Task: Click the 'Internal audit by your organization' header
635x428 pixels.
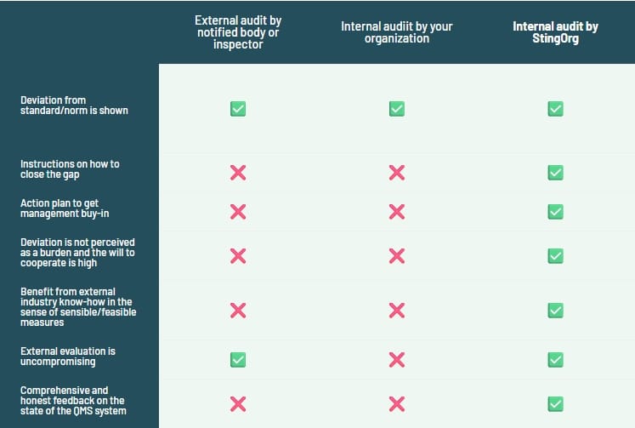Action: [396, 32]
